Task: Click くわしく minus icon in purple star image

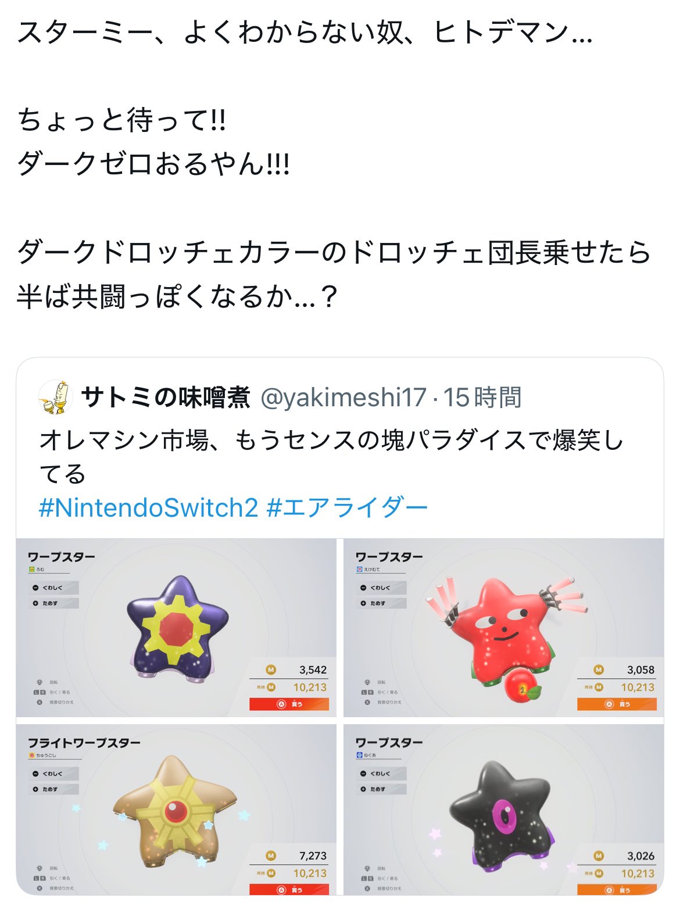Action: point(35,588)
